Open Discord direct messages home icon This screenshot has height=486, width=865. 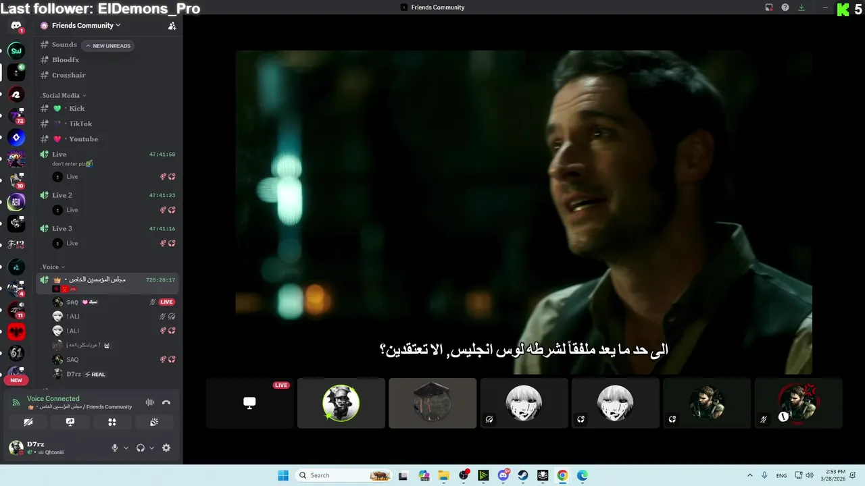16,26
